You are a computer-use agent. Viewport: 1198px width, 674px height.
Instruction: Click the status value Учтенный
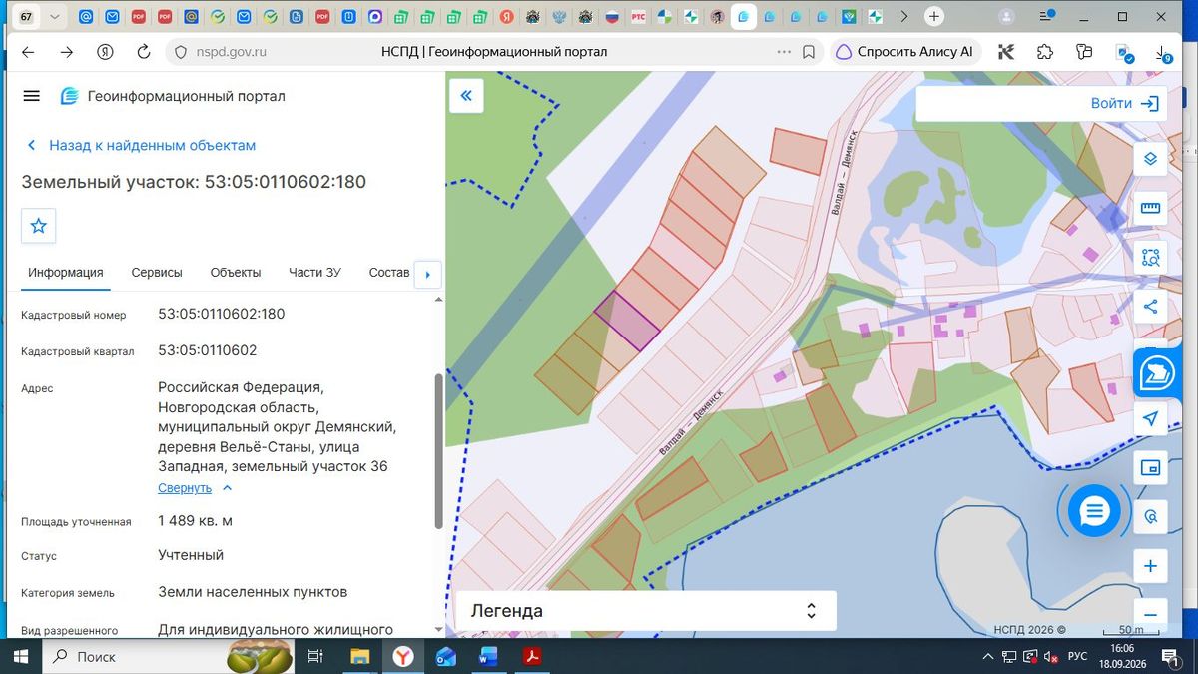[191, 555]
